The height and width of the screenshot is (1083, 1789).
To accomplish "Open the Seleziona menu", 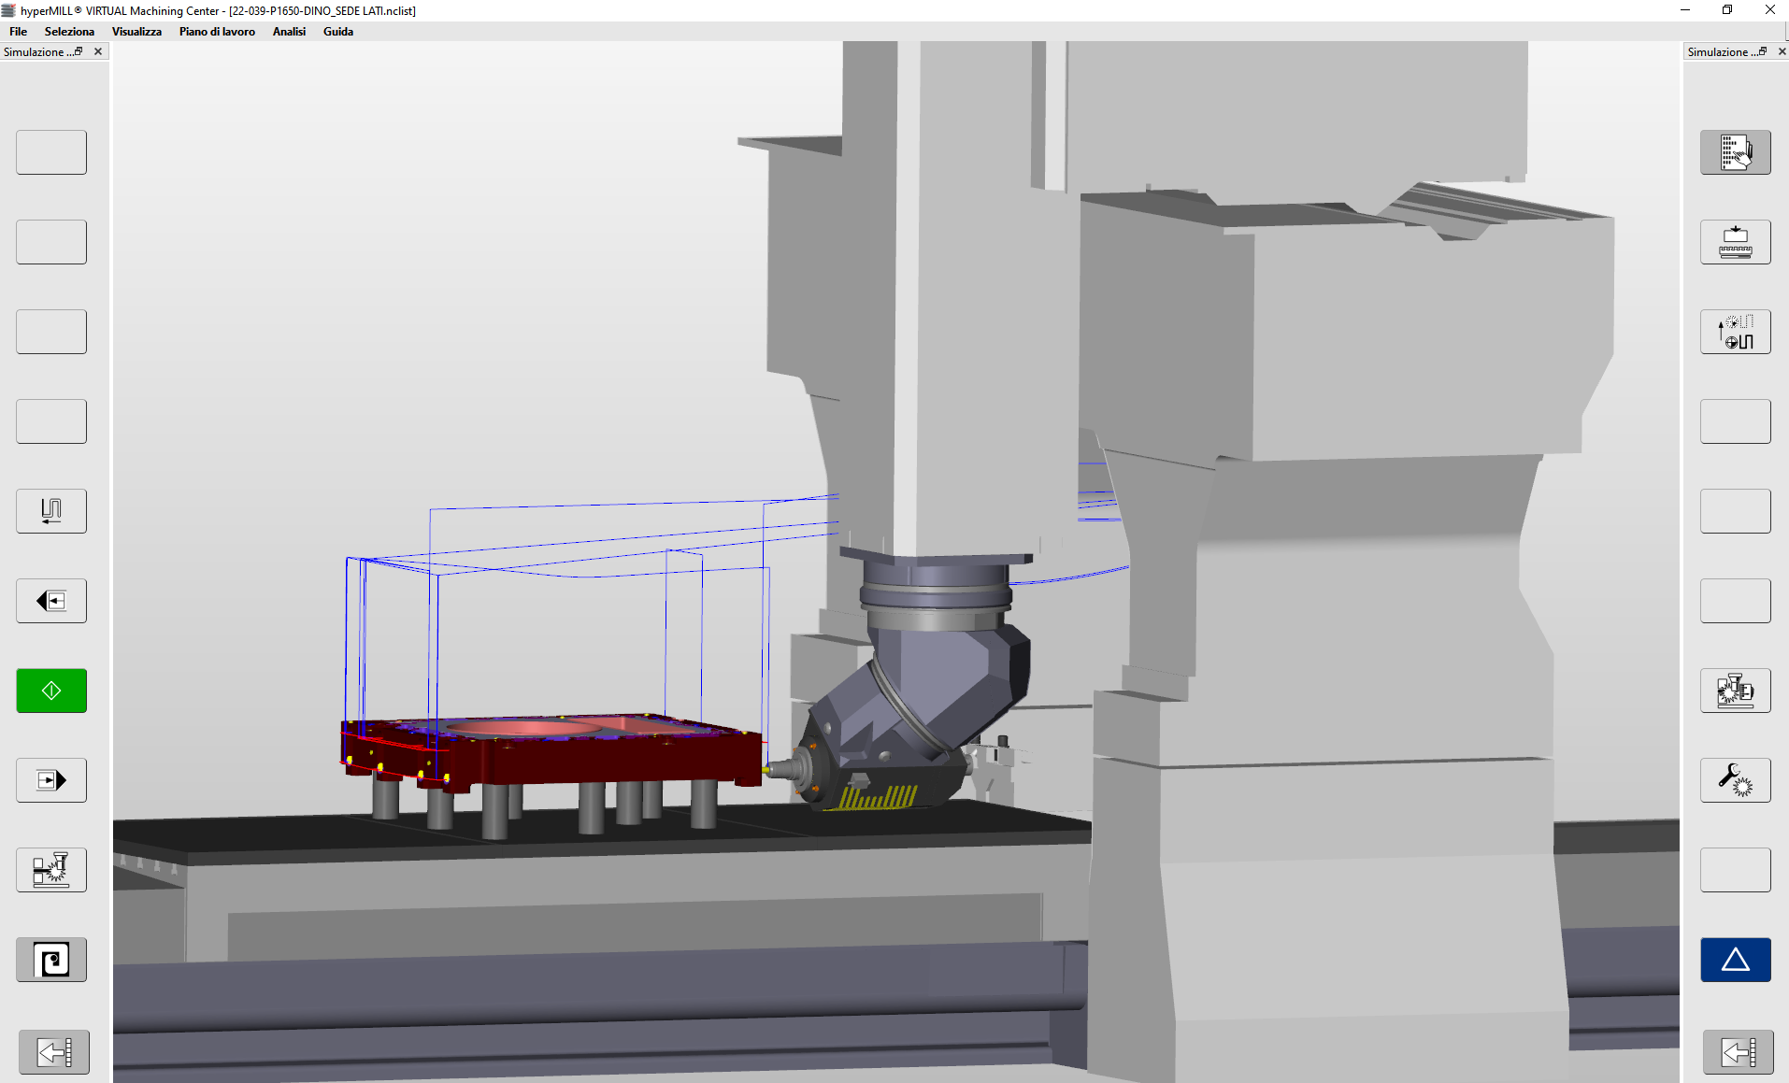I will click(69, 32).
